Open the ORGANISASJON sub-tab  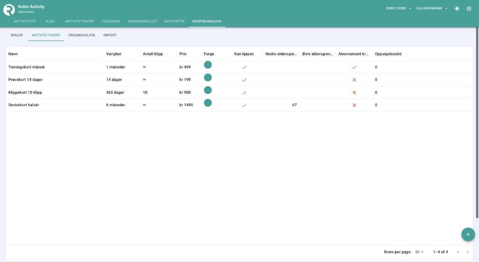81,35
